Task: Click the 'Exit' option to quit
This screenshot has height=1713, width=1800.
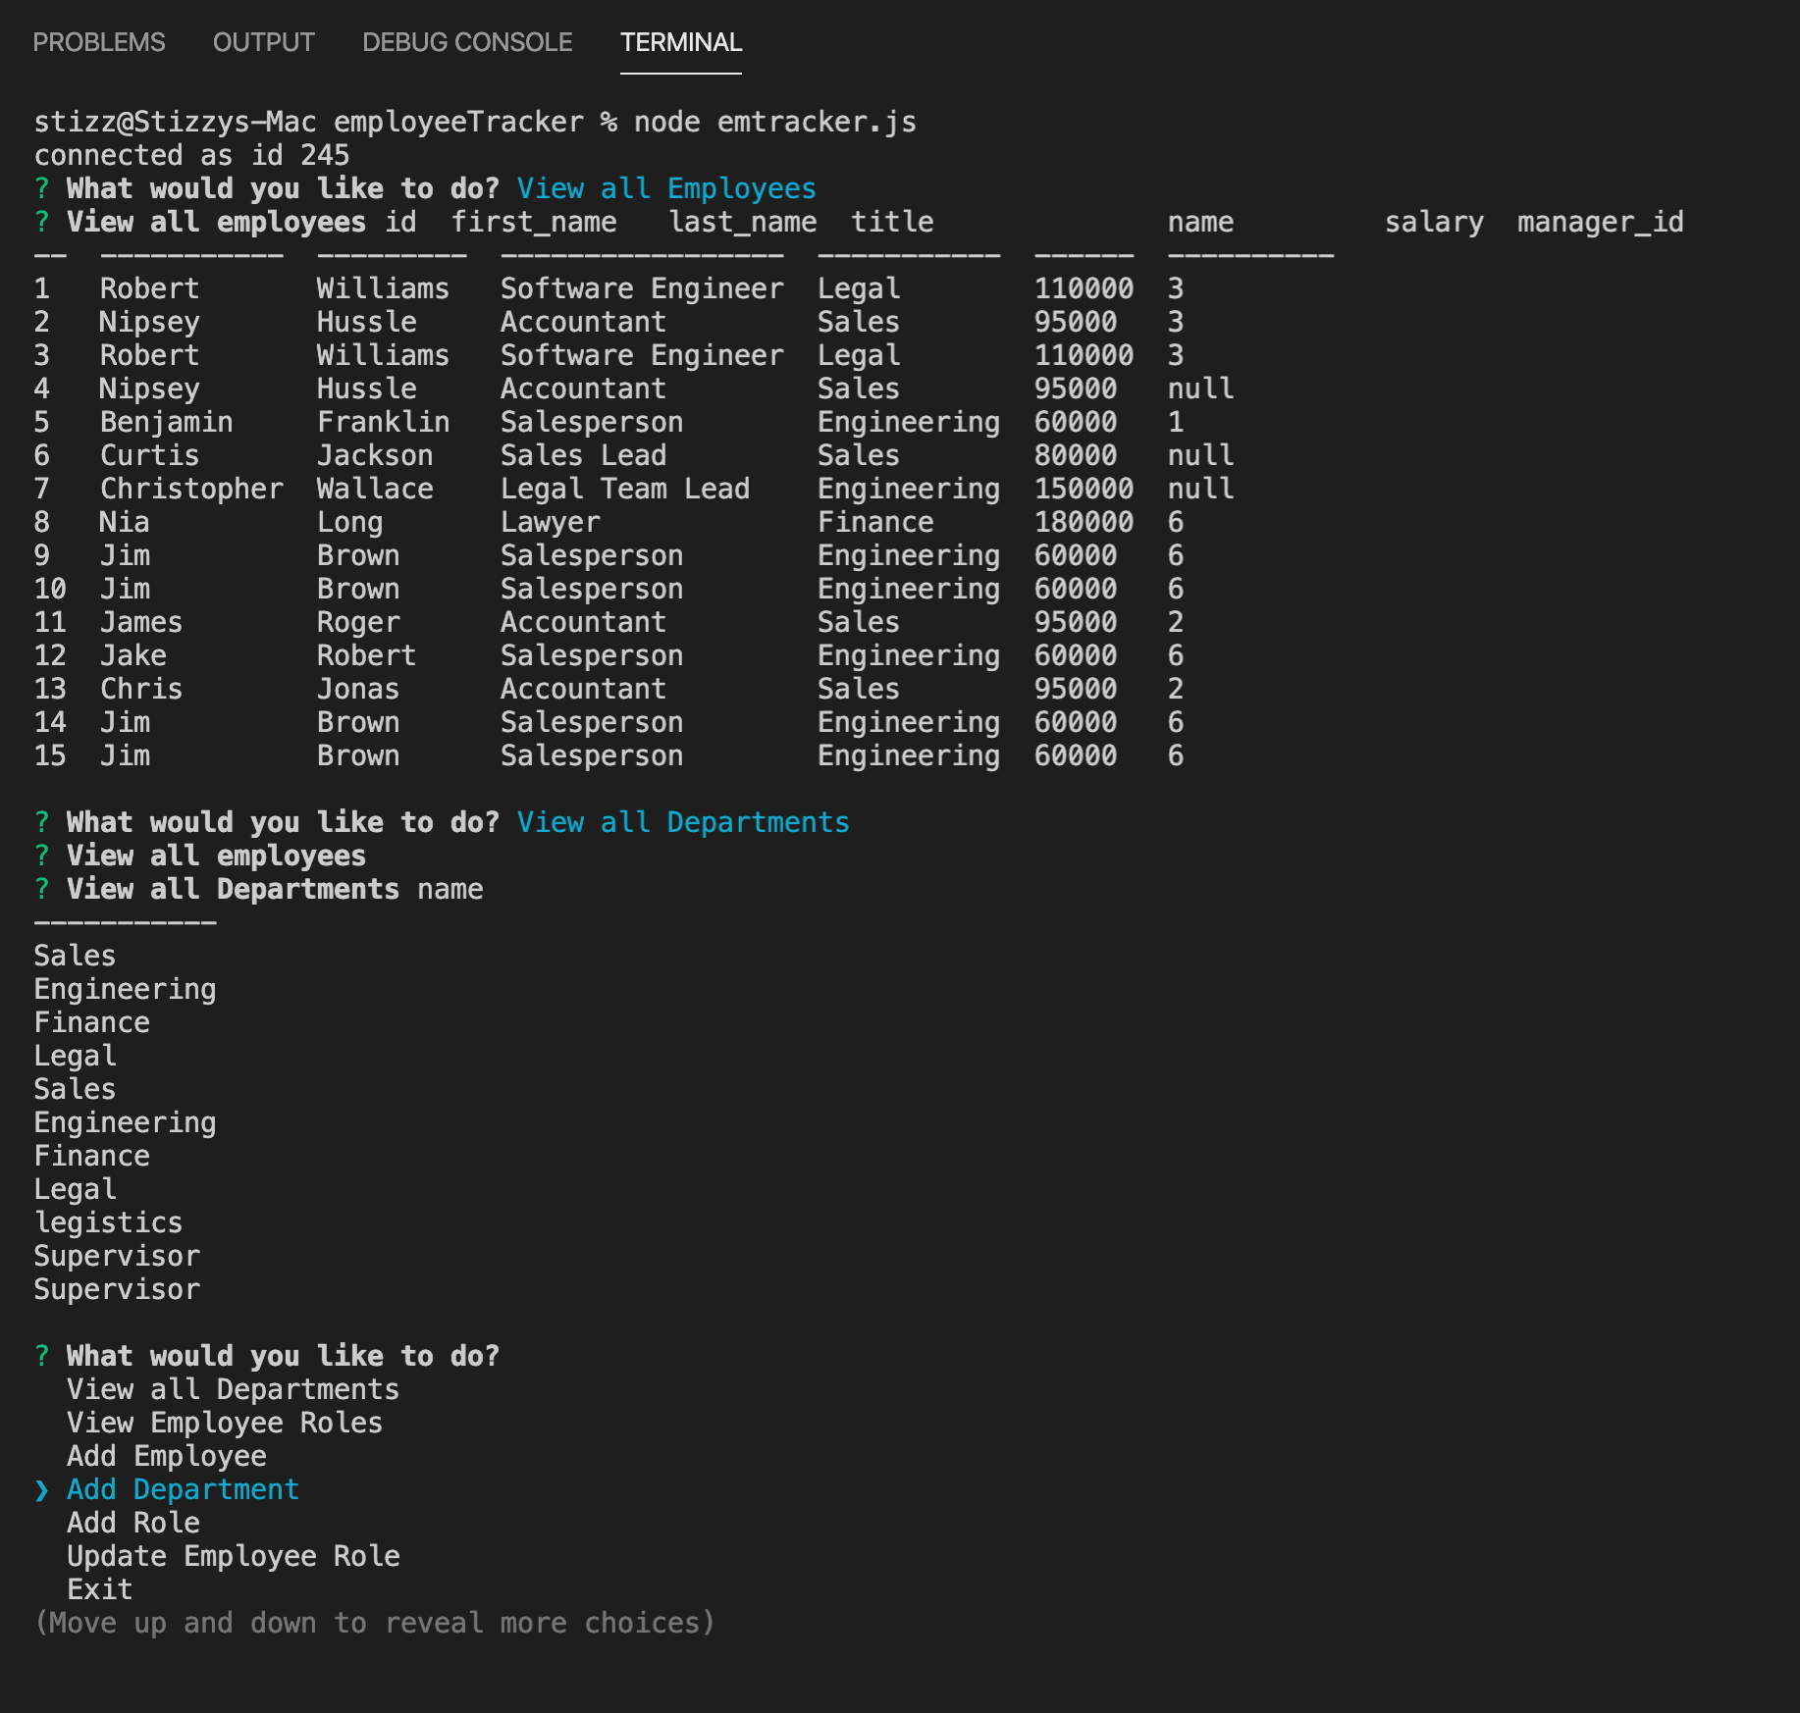Action: coord(99,1588)
